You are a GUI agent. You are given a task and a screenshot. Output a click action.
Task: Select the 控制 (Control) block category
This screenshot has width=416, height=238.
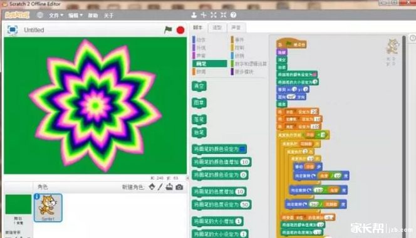click(x=237, y=48)
